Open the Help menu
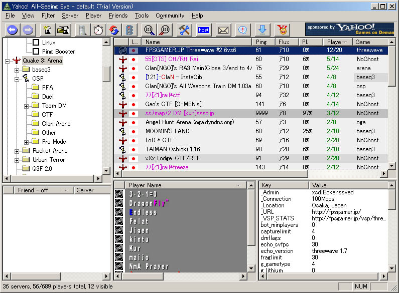Image resolution: width=399 pixels, height=293 pixels. click(197, 16)
